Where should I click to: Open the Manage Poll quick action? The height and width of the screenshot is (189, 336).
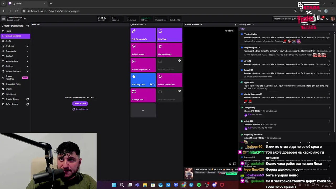tap(143, 95)
